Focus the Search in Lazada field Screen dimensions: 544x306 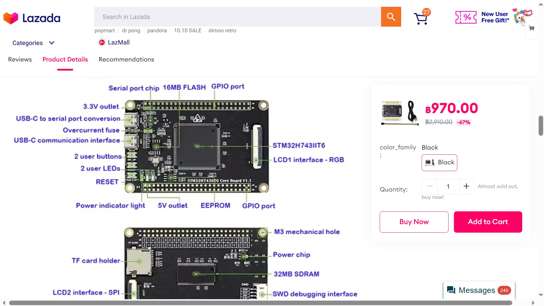tap(237, 17)
